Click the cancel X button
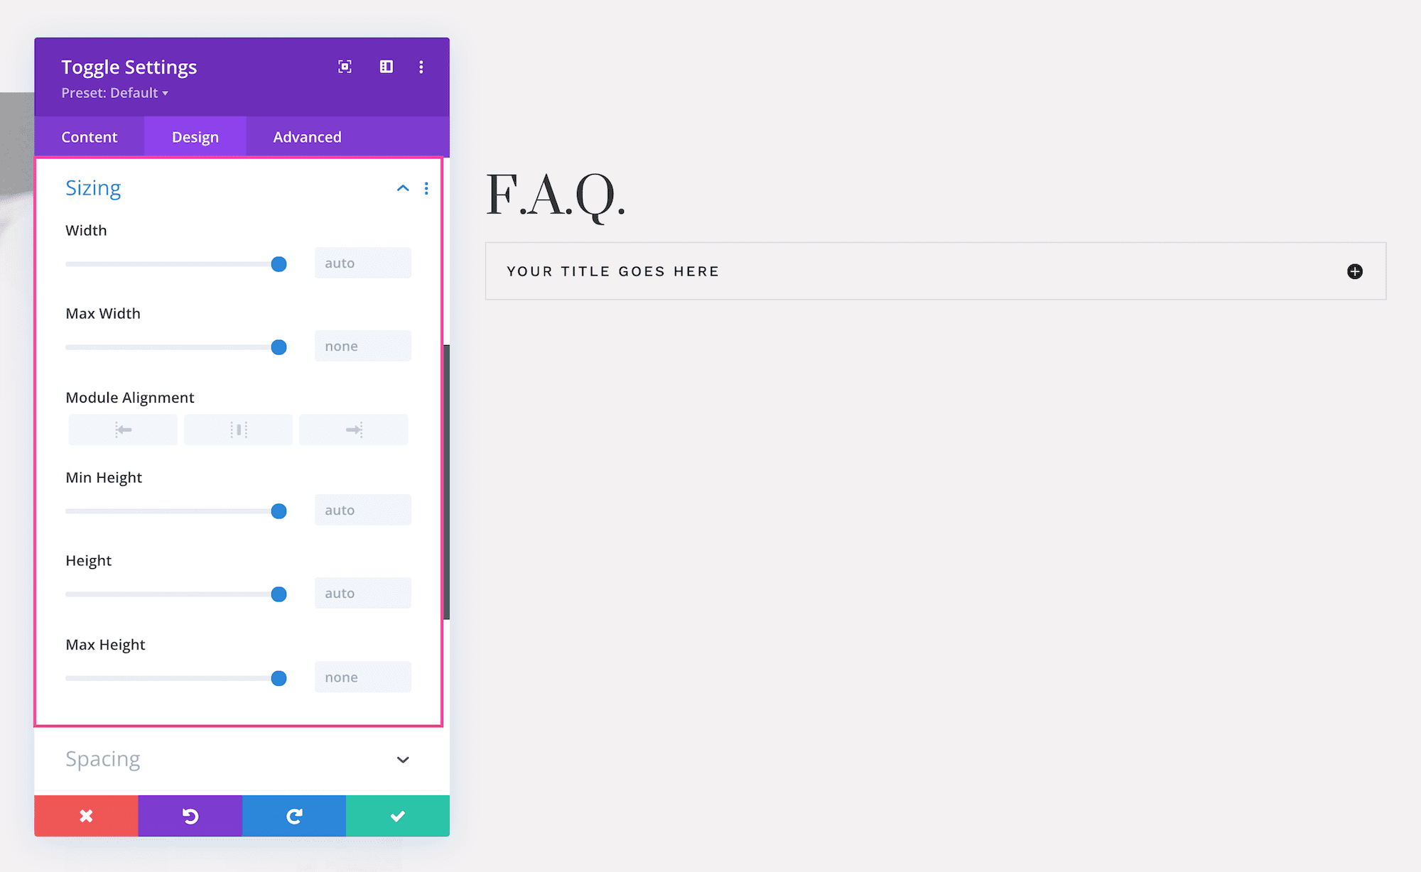 pyautogui.click(x=87, y=814)
